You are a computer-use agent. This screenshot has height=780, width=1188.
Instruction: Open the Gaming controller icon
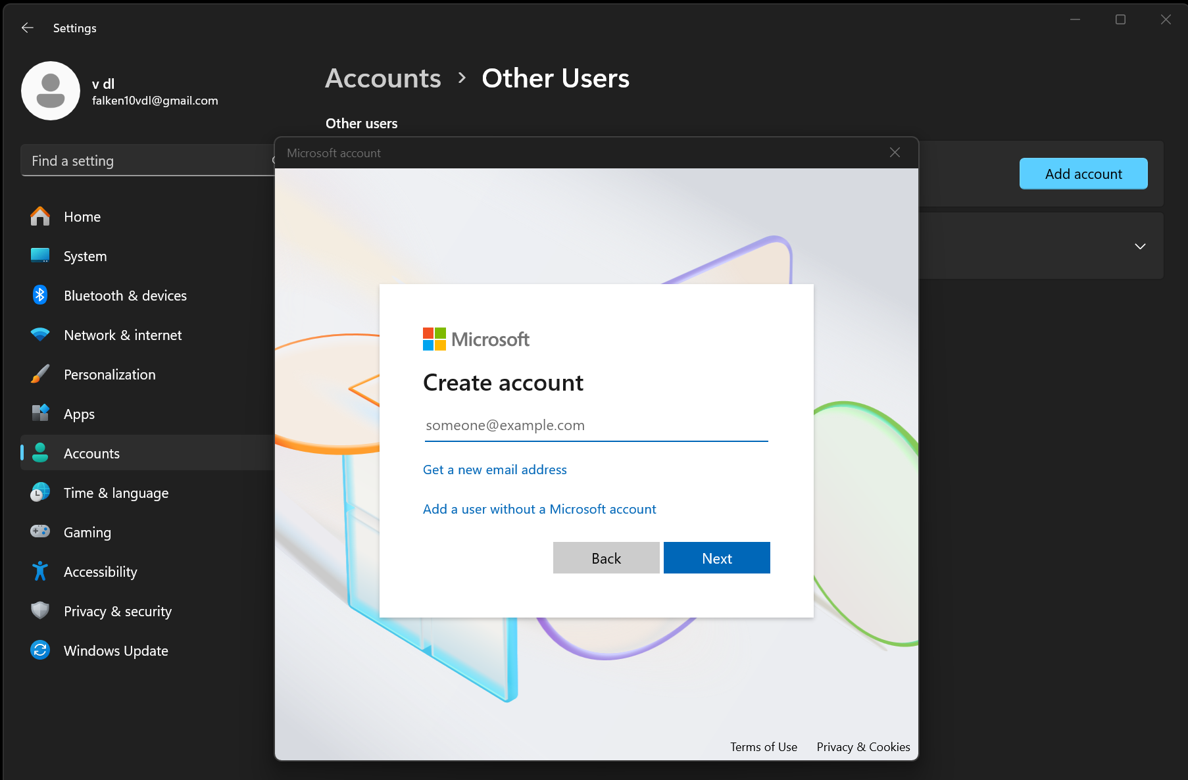click(40, 531)
